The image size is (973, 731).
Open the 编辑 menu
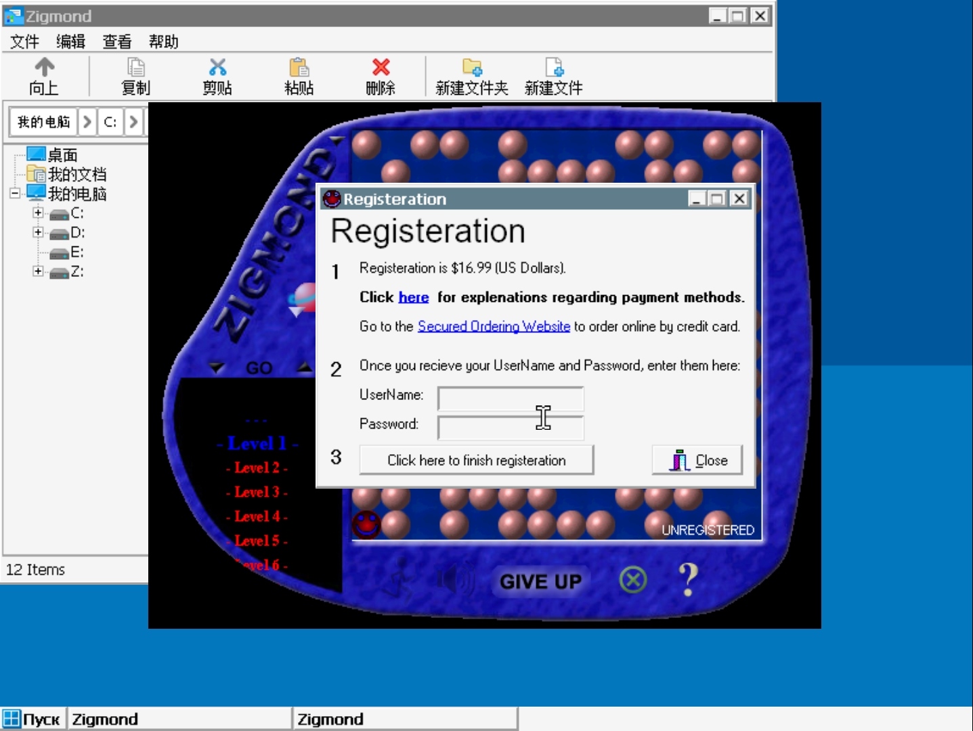click(70, 42)
